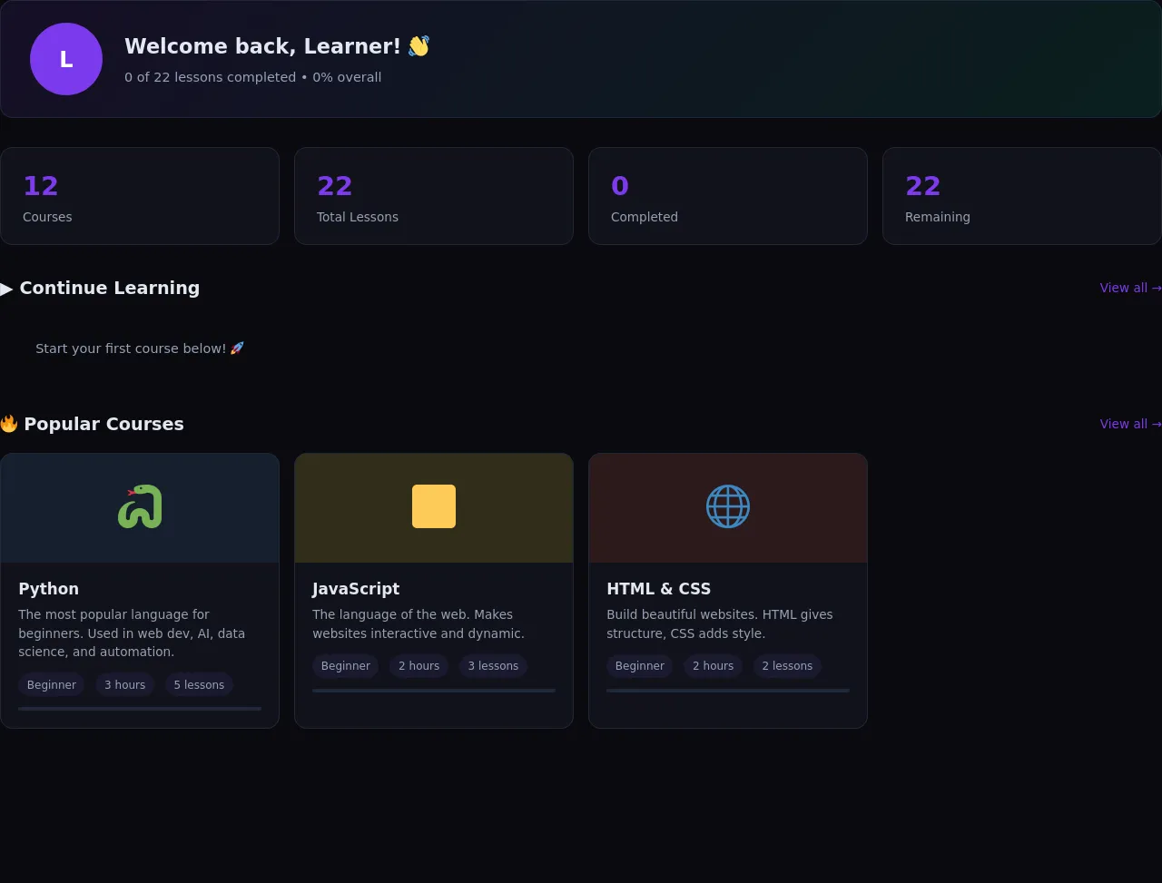This screenshot has width=1162, height=883.
Task: Click the Beginner tag on Python card
Action: pyautogui.click(x=52, y=685)
